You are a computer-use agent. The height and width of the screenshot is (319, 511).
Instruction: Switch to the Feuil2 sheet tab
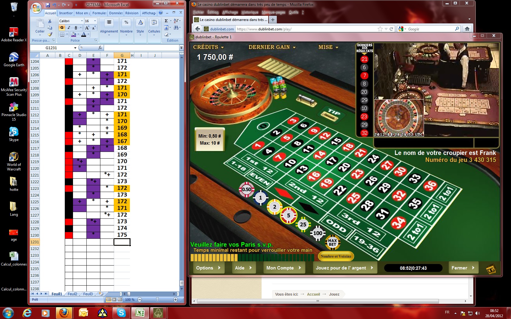coord(72,294)
